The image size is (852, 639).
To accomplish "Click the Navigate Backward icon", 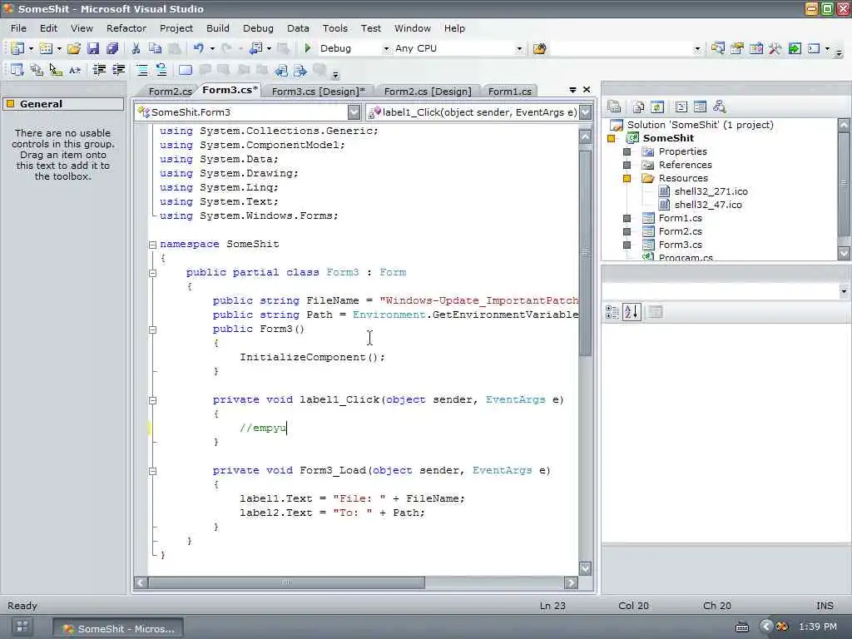I will [256, 48].
